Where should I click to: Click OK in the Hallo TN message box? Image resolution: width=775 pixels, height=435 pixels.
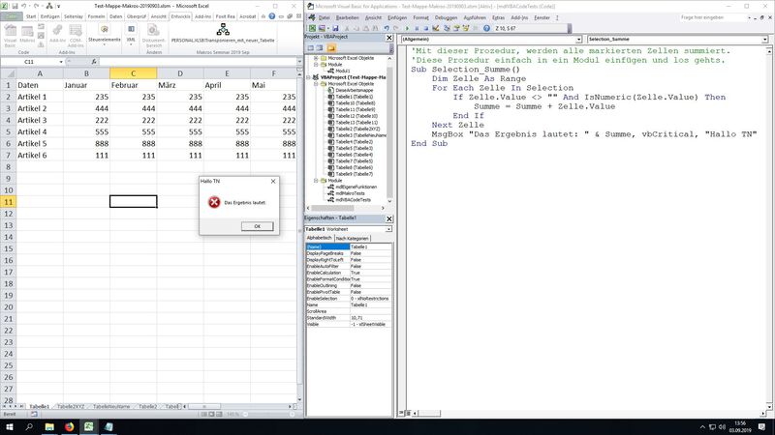257,226
